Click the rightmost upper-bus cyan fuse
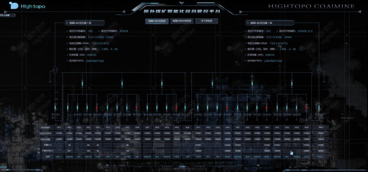This screenshot has width=368, height=172. pos(292,83)
